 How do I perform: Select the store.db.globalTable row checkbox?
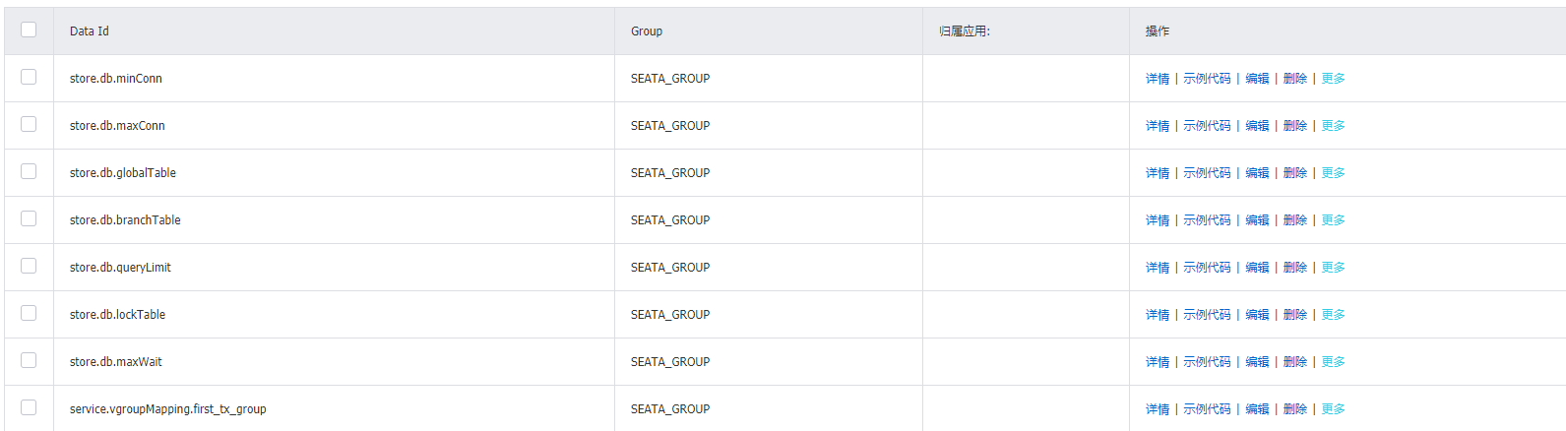29,171
